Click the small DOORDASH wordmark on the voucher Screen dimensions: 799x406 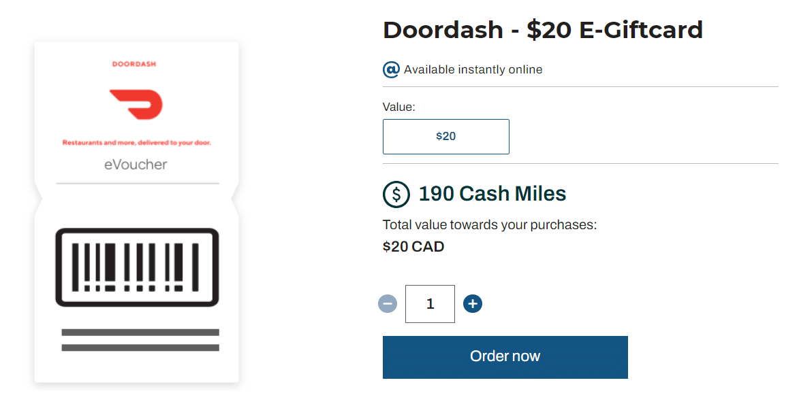point(134,64)
